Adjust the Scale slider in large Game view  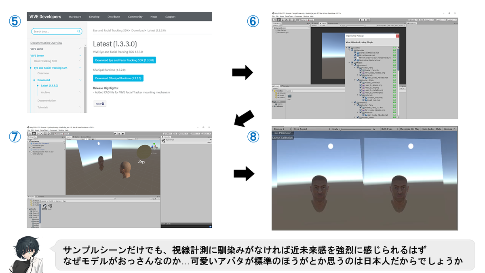[x=356, y=129]
